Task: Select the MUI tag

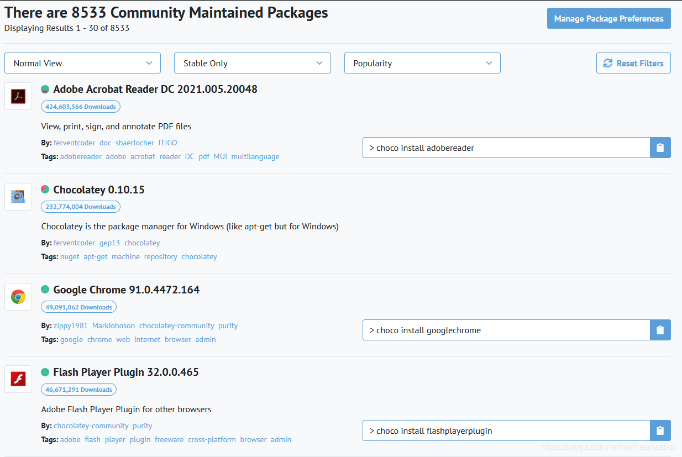Action: click(221, 156)
